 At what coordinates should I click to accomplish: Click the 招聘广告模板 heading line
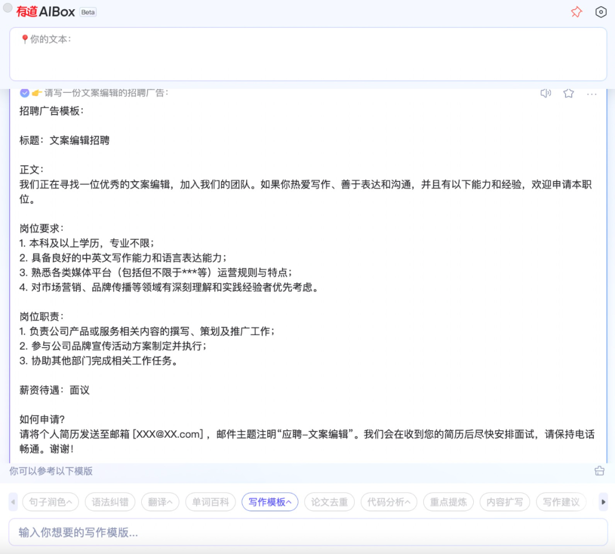click(x=52, y=111)
